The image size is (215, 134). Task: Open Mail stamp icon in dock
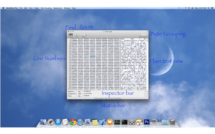click(x=88, y=122)
